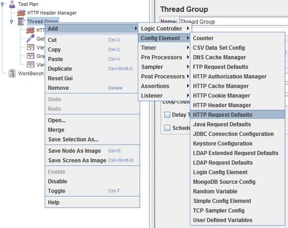Open the Config Element submenu

[164, 38]
